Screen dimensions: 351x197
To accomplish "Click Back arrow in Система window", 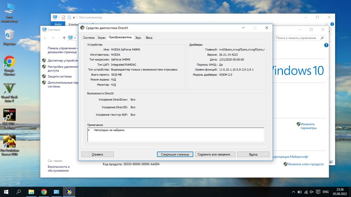I will (45, 38).
